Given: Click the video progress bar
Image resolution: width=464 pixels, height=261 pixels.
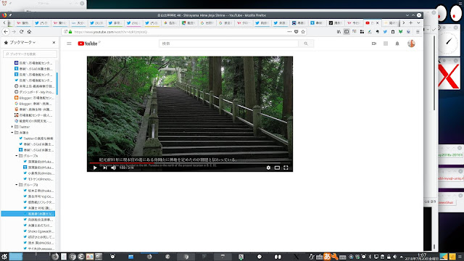Looking at the screenshot, I should pos(190,162).
